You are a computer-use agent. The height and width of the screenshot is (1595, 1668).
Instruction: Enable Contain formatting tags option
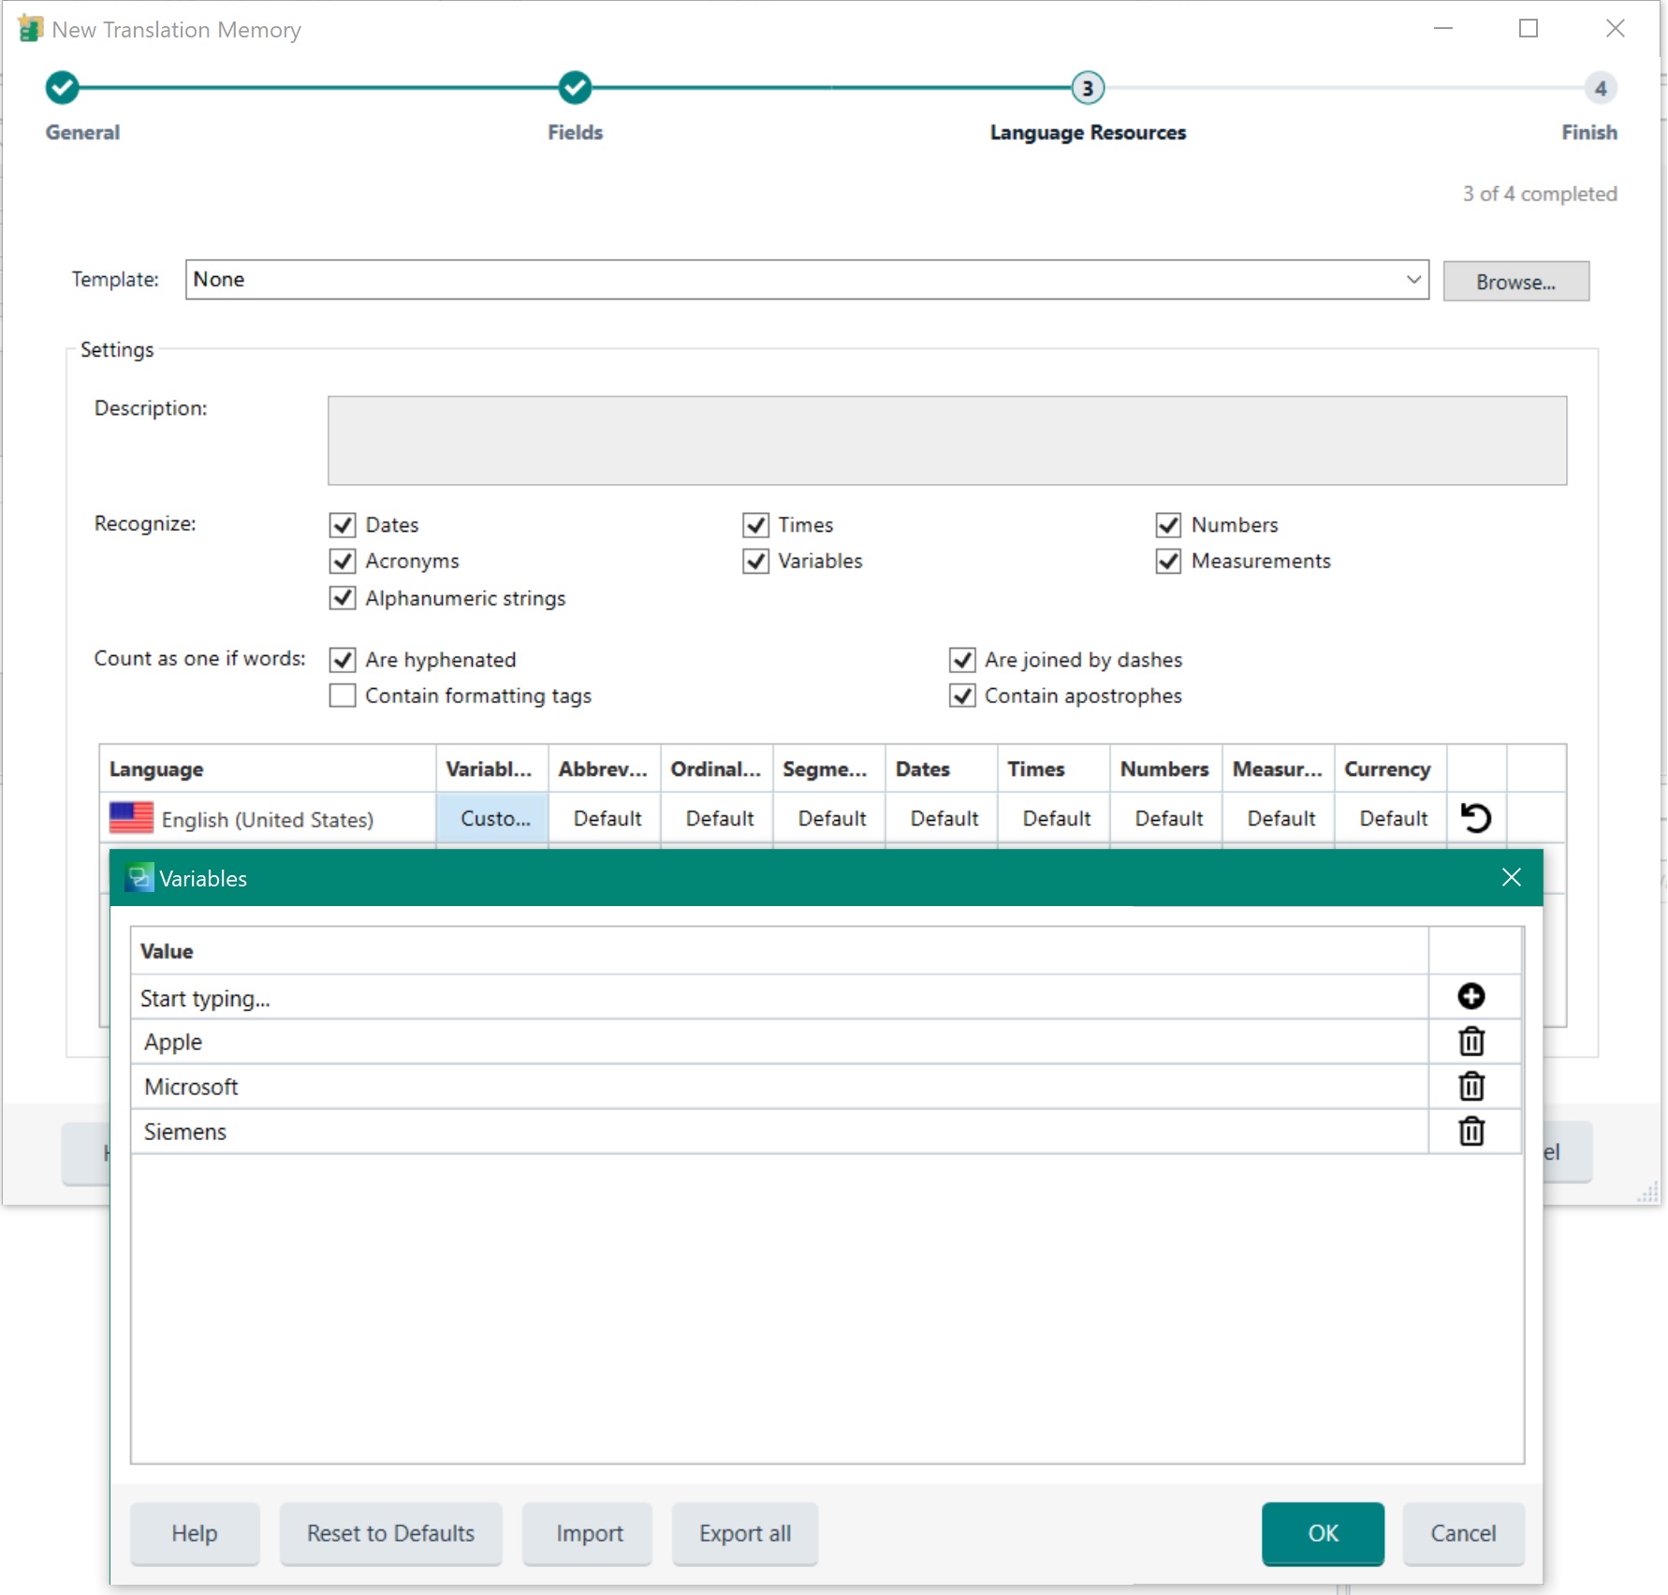pos(343,695)
